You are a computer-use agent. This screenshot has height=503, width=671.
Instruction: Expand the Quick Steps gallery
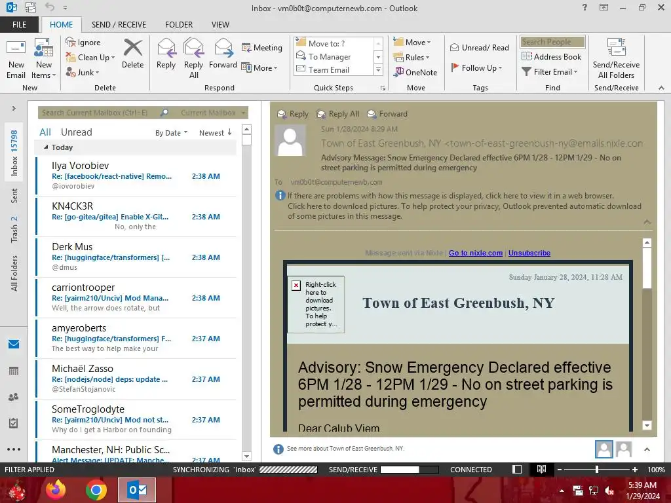378,69
